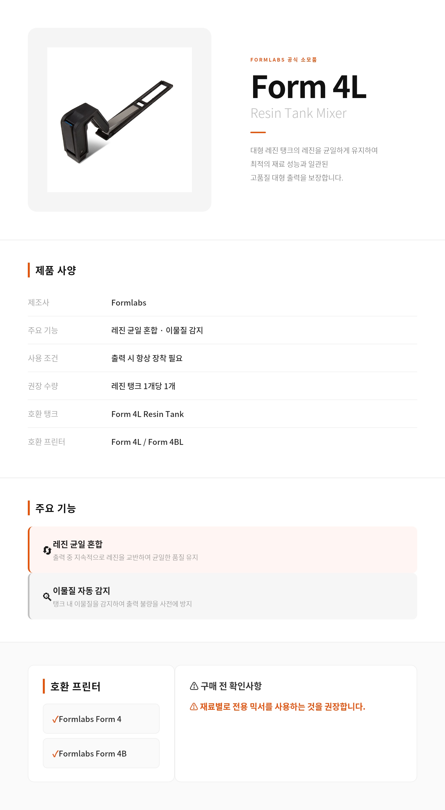
Task: Click the checkmark next to Formlabs Form 4
Action: pyautogui.click(x=55, y=719)
